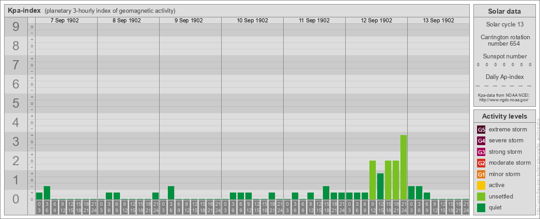Select the 11 Sep 1902 date header
The height and width of the screenshot is (219, 540).
click(314, 21)
